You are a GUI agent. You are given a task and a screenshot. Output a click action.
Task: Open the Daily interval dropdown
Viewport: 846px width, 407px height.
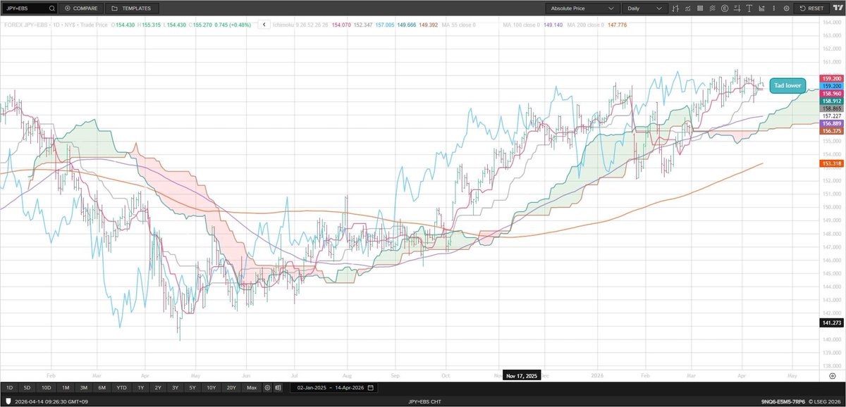click(645, 8)
